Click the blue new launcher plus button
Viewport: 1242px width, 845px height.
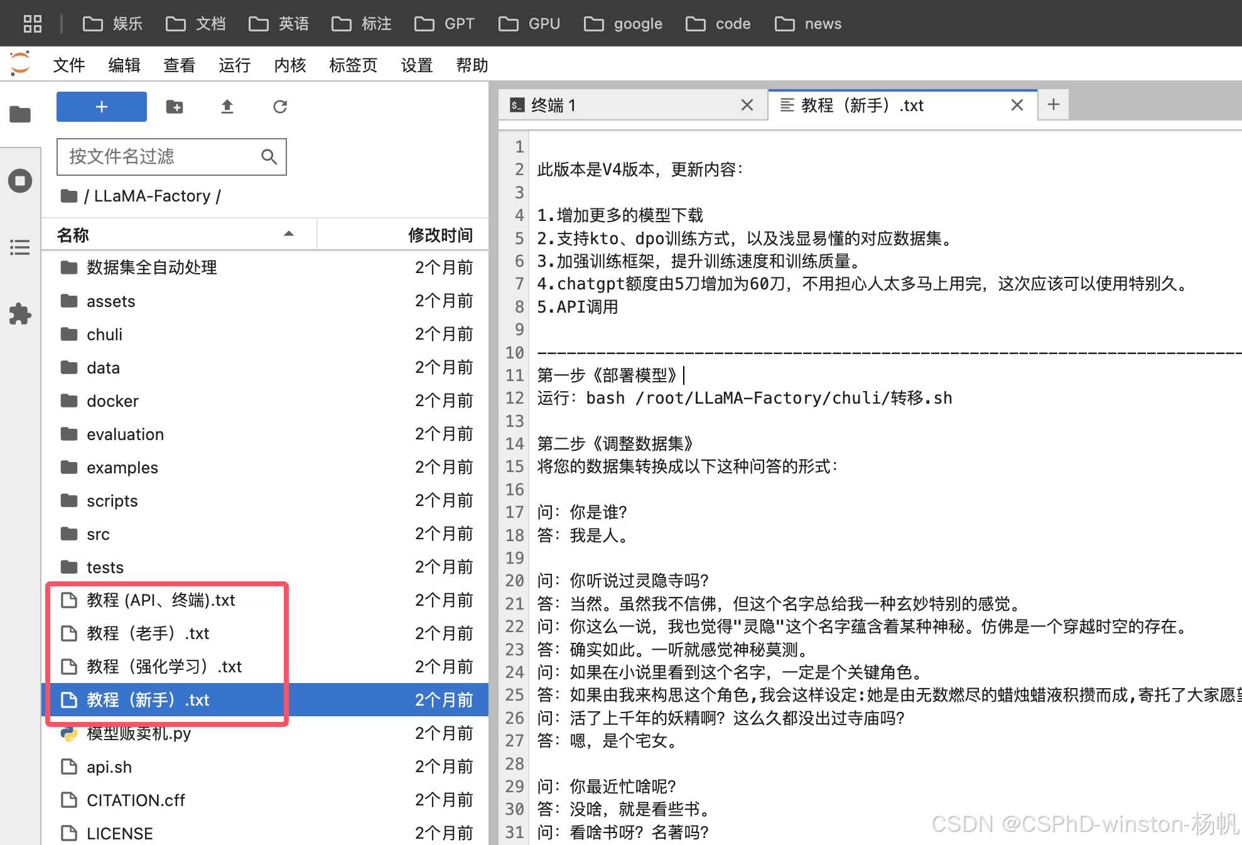[101, 107]
